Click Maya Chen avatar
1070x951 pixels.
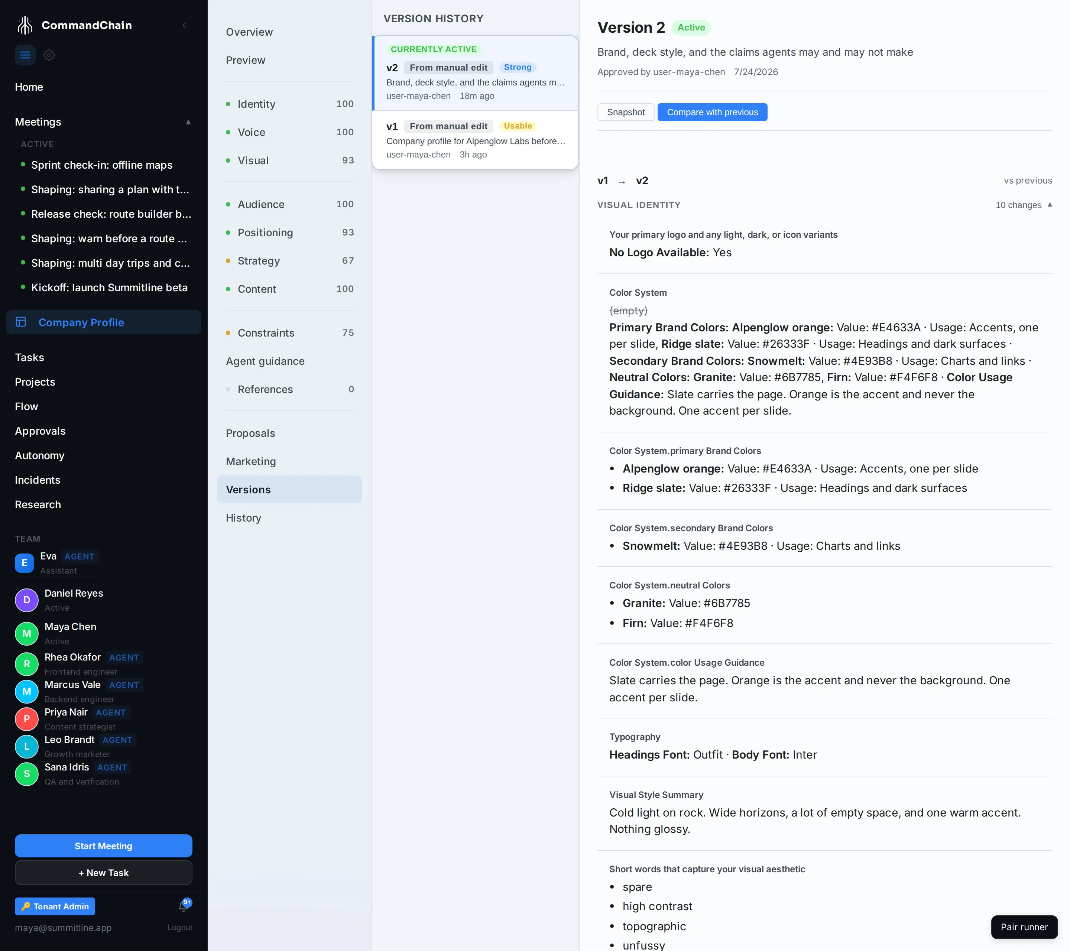27,633
